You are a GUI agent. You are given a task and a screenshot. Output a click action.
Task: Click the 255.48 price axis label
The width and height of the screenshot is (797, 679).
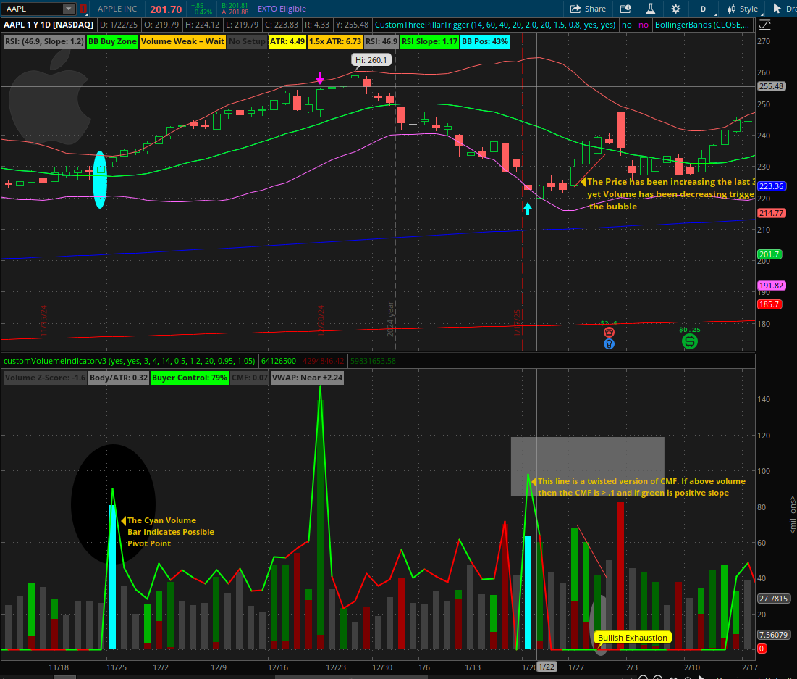click(x=771, y=86)
